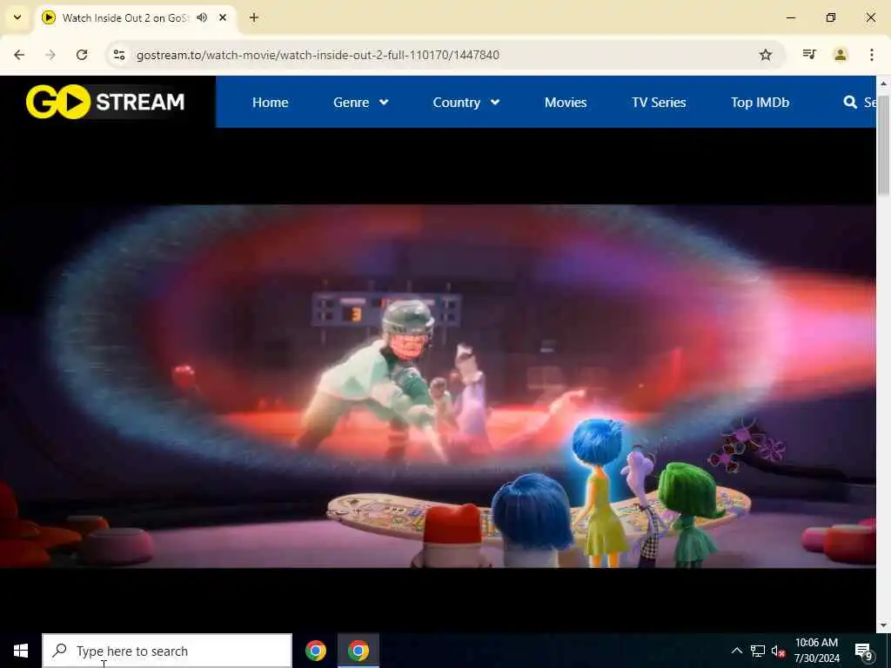The height and width of the screenshot is (668, 891).
Task: Open the Windows Start menu
Action: [21, 651]
